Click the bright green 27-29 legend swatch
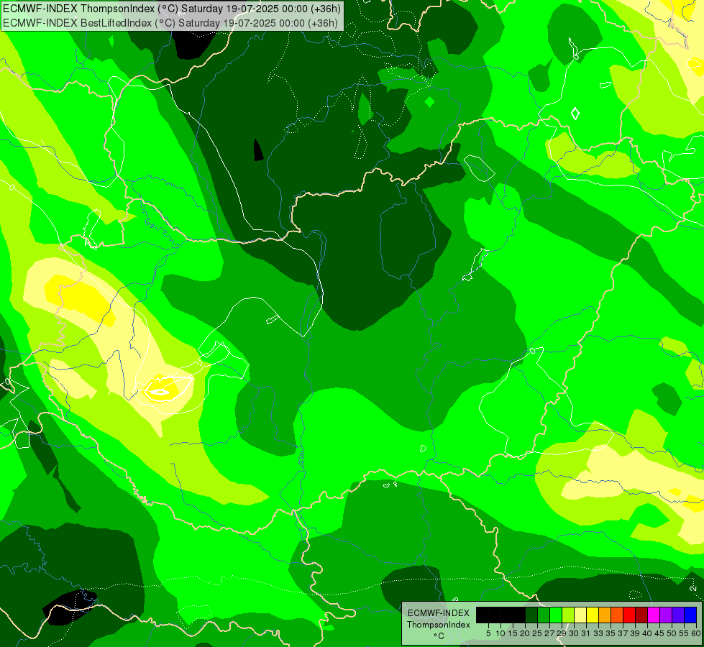This screenshot has width=704, height=647. pyautogui.click(x=556, y=615)
